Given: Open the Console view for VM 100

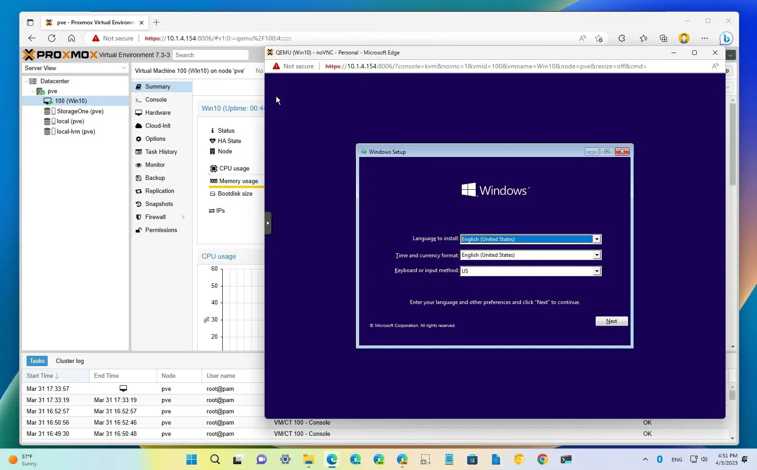Looking at the screenshot, I should coord(156,99).
